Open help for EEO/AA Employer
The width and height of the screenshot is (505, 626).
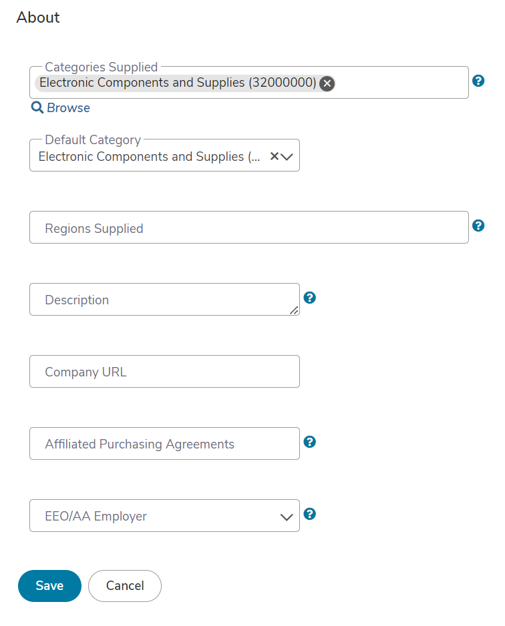(x=310, y=514)
